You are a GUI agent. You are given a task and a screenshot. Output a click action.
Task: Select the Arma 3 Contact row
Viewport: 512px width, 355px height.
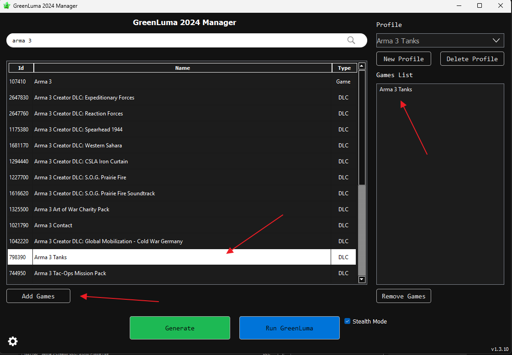[53, 225]
